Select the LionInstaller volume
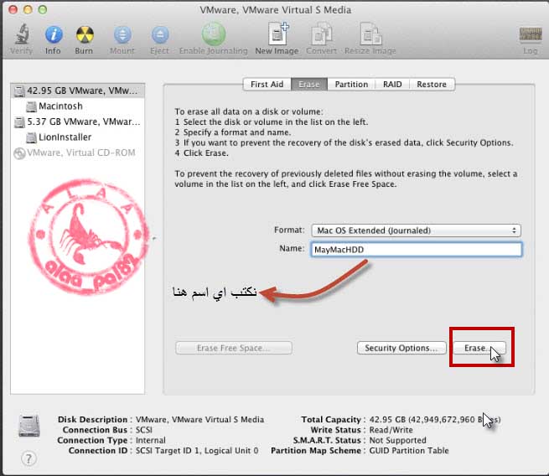Image resolution: width=549 pixels, height=476 pixels. click(x=77, y=137)
